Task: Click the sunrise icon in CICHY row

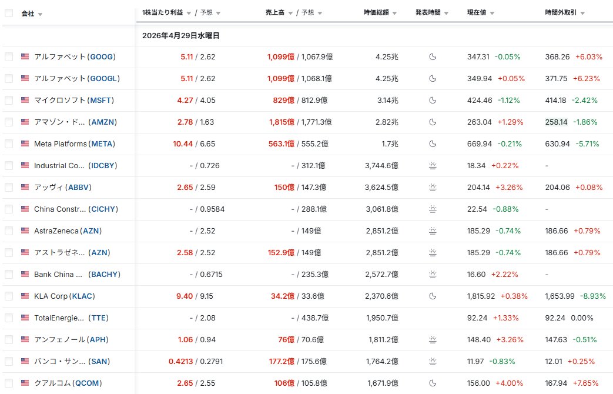Action: coord(433,209)
